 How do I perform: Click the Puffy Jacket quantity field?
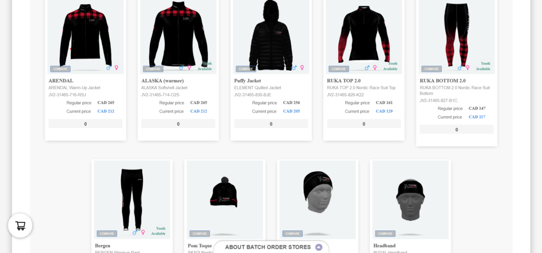coord(271,124)
